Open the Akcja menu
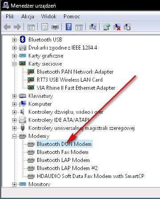Screen dimensions: 160x199 tap(28, 17)
